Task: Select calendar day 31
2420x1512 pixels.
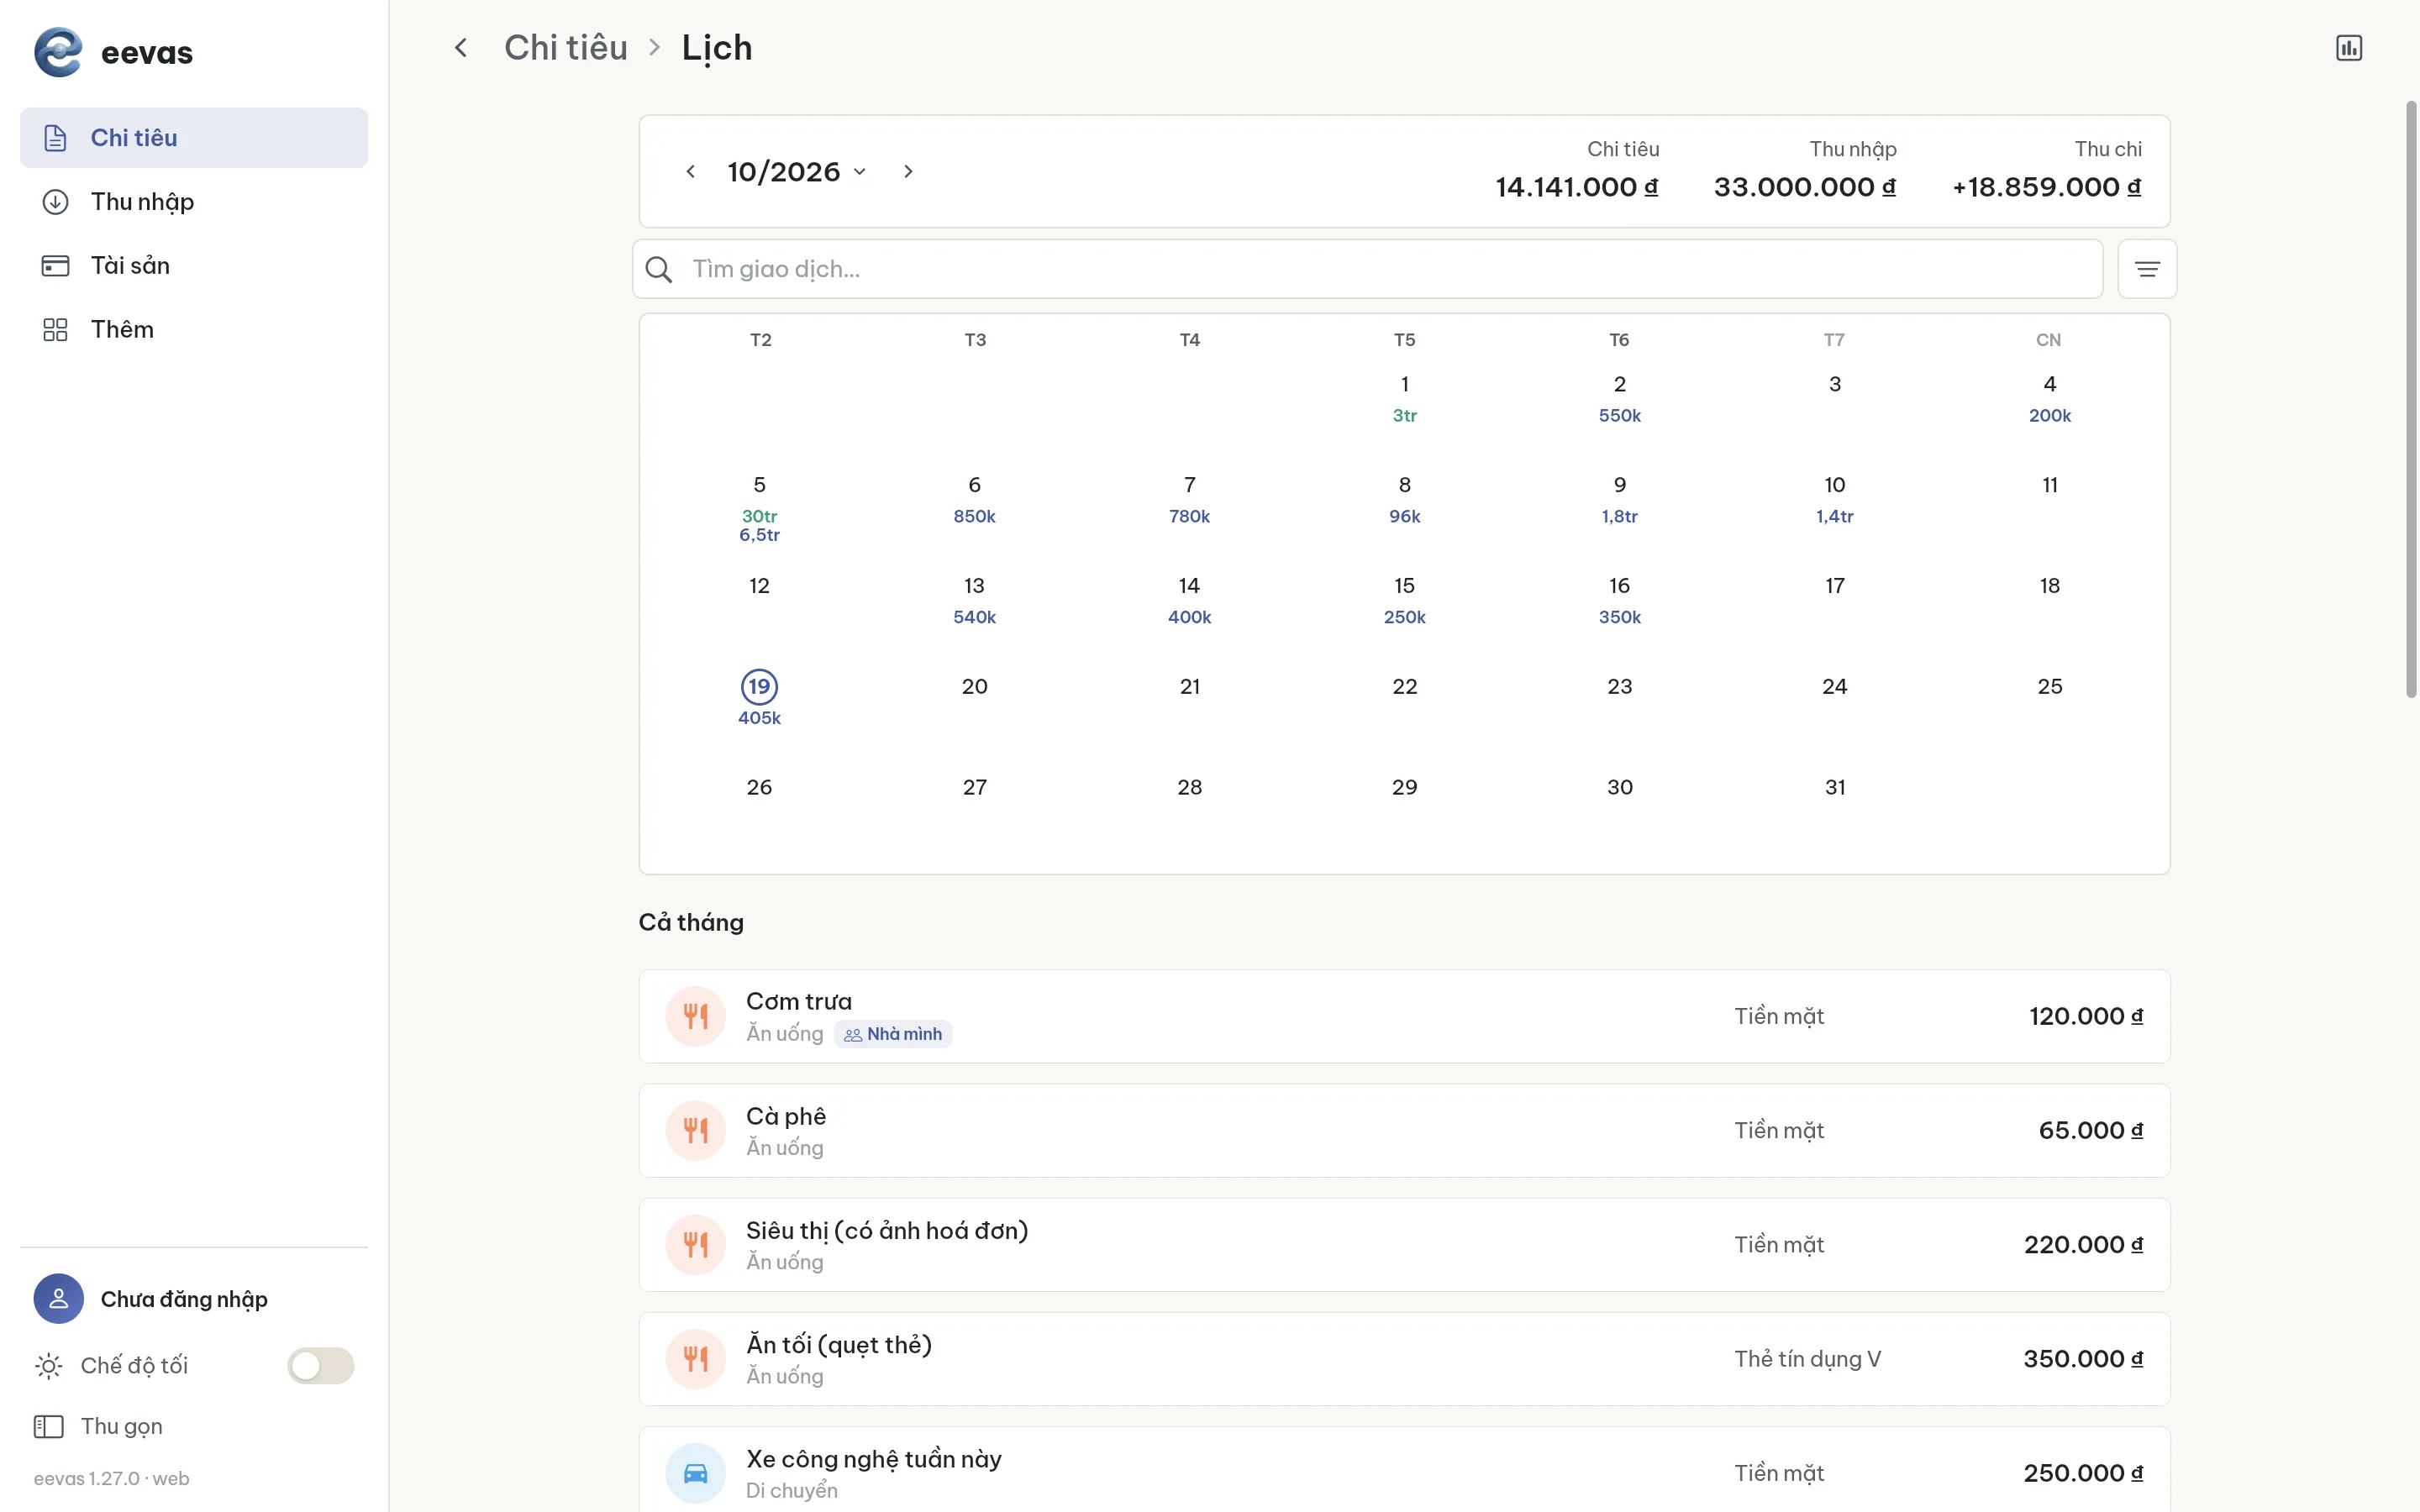Action: (x=1835, y=788)
